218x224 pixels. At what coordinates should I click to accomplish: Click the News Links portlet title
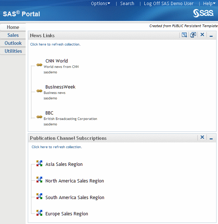pyautogui.click(x=42, y=35)
